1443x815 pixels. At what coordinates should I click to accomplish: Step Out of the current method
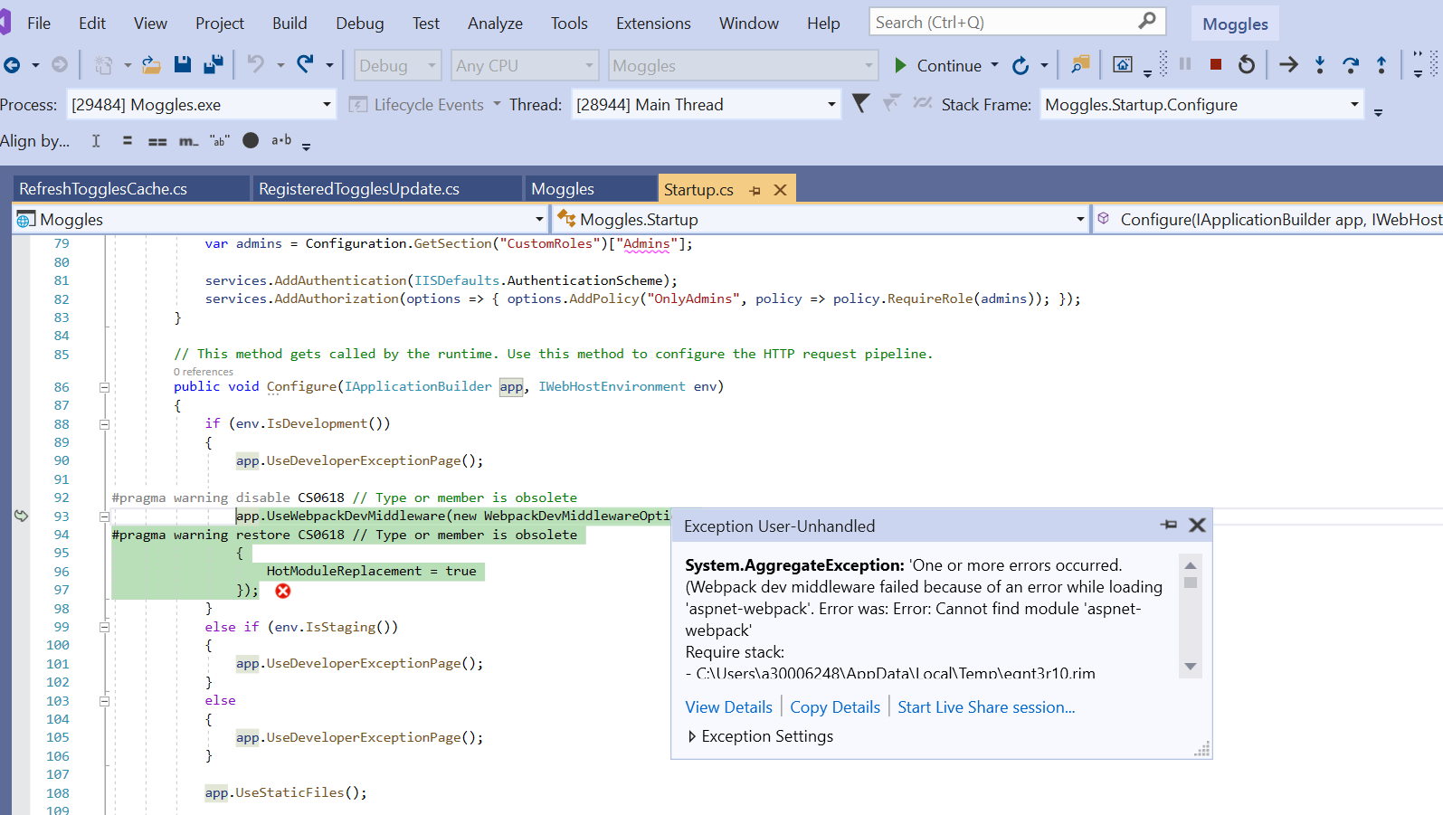tap(1381, 64)
